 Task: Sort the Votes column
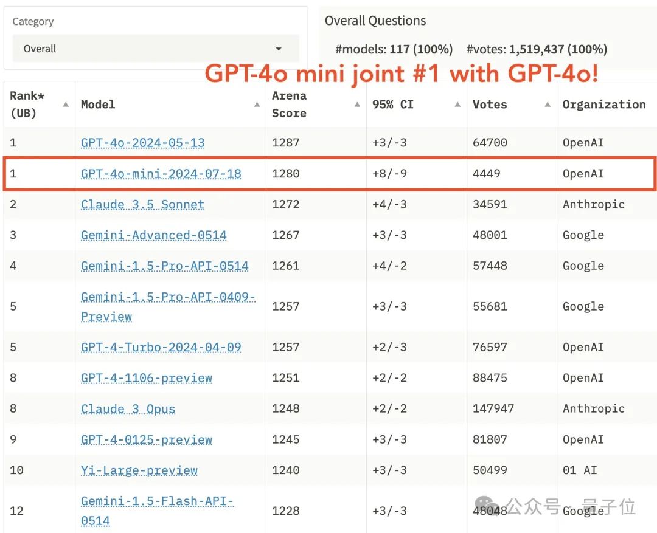coord(546,104)
